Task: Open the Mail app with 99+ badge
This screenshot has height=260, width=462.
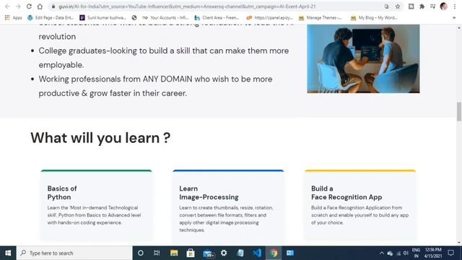Action: (x=208, y=253)
